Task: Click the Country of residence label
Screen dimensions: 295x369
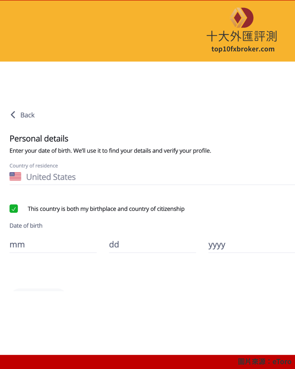Action: 34,166
